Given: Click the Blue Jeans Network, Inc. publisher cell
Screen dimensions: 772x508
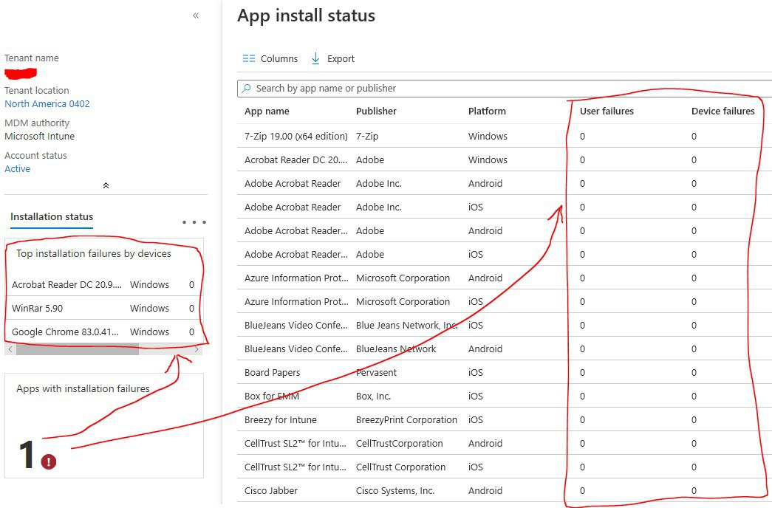Looking at the screenshot, I should [406, 326].
